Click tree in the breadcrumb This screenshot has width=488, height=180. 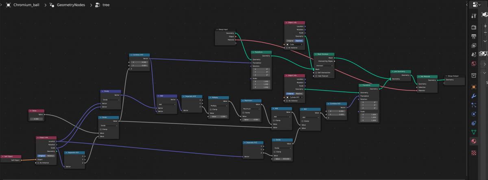point(106,5)
